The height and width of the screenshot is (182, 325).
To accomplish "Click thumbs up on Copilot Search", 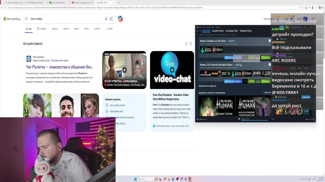I will click(x=186, y=44).
